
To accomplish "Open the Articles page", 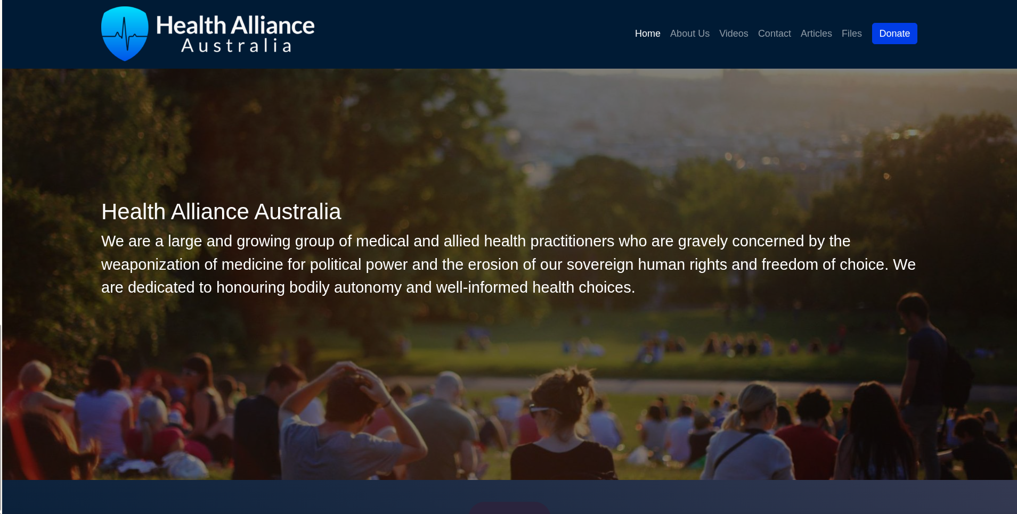I will pyautogui.click(x=816, y=34).
